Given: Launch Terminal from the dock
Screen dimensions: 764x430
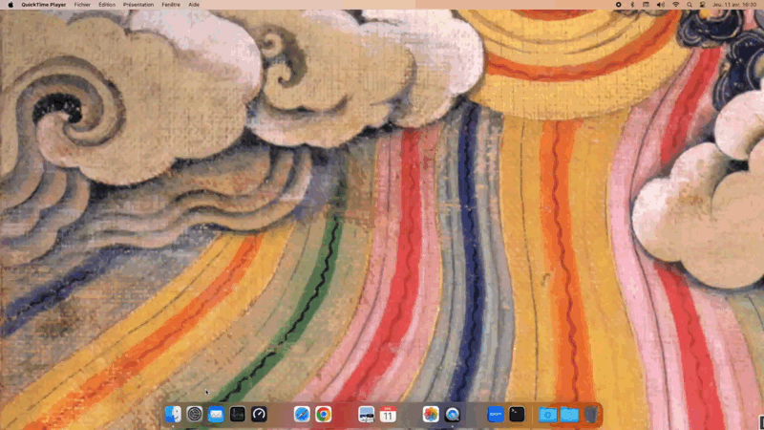Looking at the screenshot, I should (x=517, y=414).
